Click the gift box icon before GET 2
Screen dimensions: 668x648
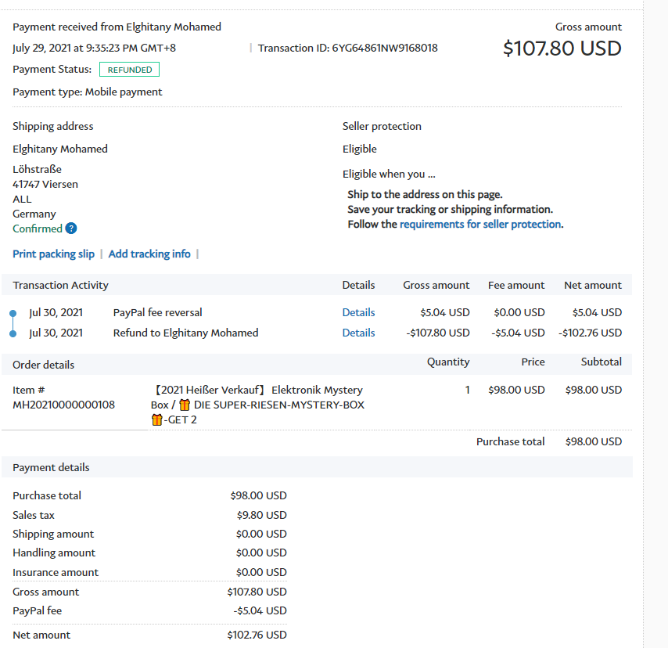click(x=156, y=419)
